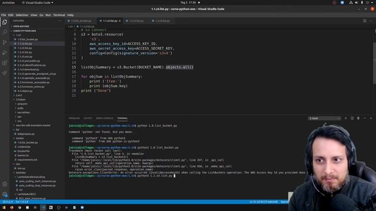Click the New Terminal plus icon
Viewport: 376px width, 211px height.
pos(345,118)
